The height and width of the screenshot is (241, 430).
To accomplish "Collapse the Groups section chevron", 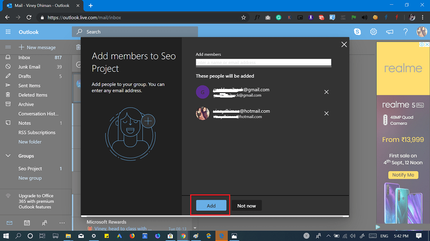I will tap(8, 156).
